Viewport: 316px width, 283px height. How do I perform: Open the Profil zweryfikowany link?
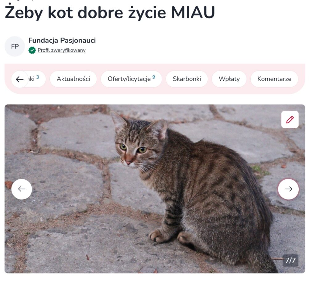[61, 50]
